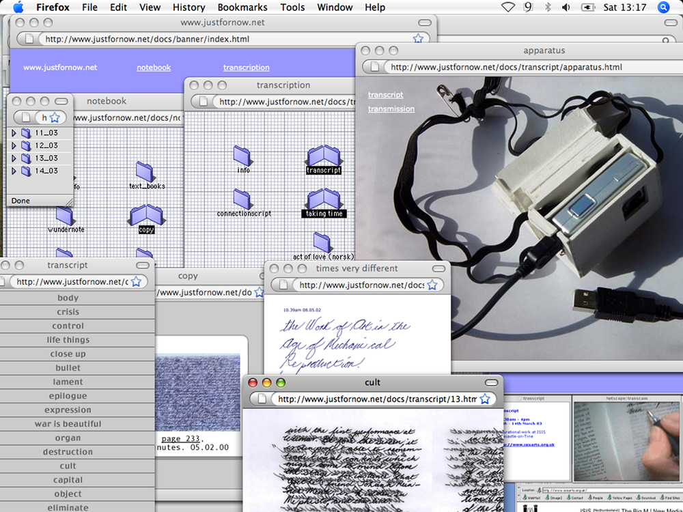Click page icon in times very different address bar

[283, 285]
